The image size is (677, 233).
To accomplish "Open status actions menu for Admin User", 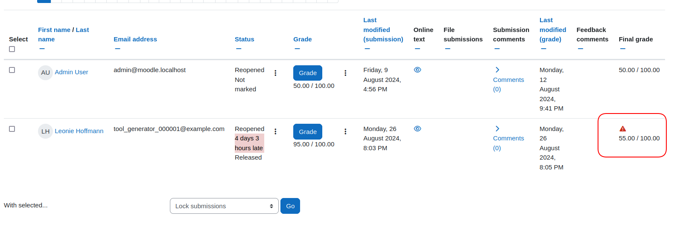I will pos(275,73).
